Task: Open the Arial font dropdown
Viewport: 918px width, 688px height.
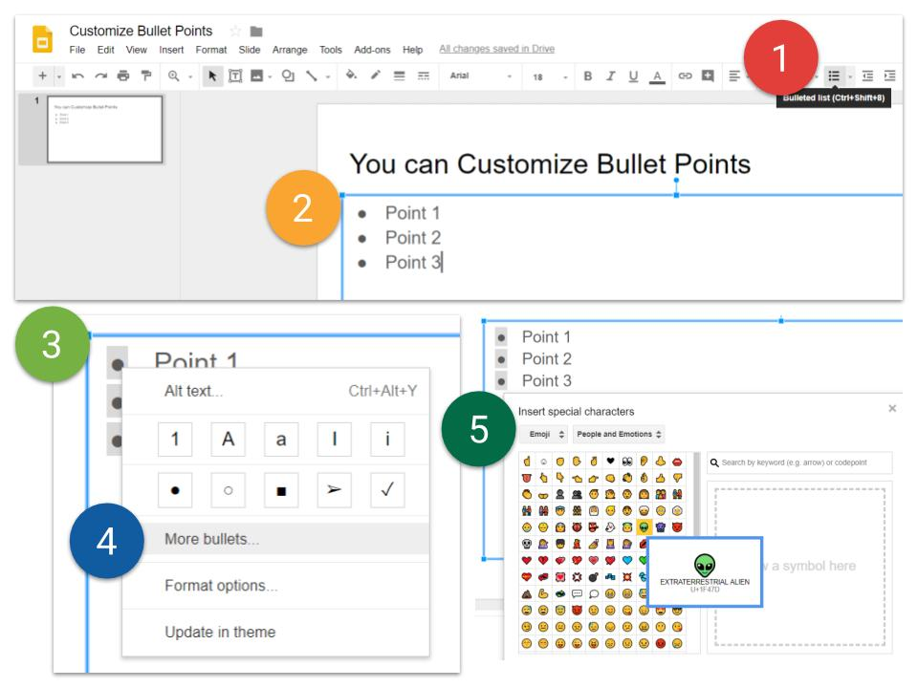Action: pyautogui.click(x=481, y=76)
